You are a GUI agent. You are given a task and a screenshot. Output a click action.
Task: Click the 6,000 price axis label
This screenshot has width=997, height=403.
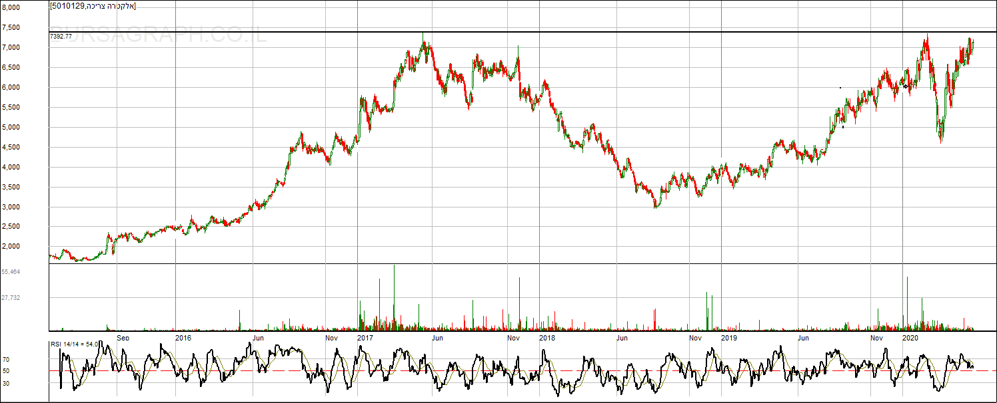point(10,87)
